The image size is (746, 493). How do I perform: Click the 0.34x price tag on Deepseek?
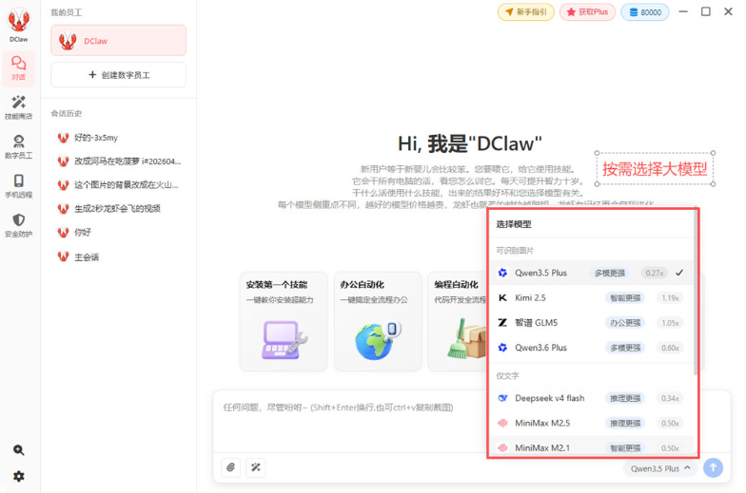pyautogui.click(x=670, y=398)
